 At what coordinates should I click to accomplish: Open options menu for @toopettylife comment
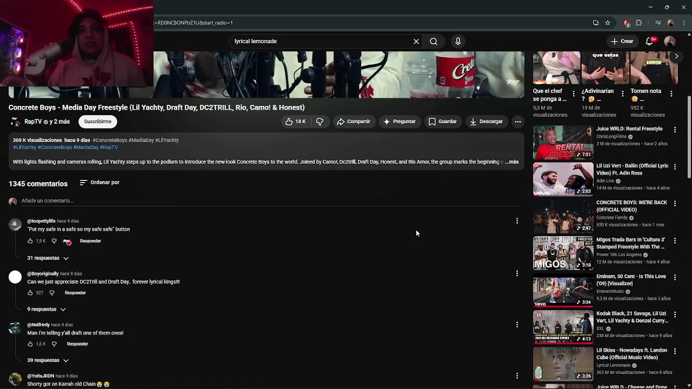point(517,221)
